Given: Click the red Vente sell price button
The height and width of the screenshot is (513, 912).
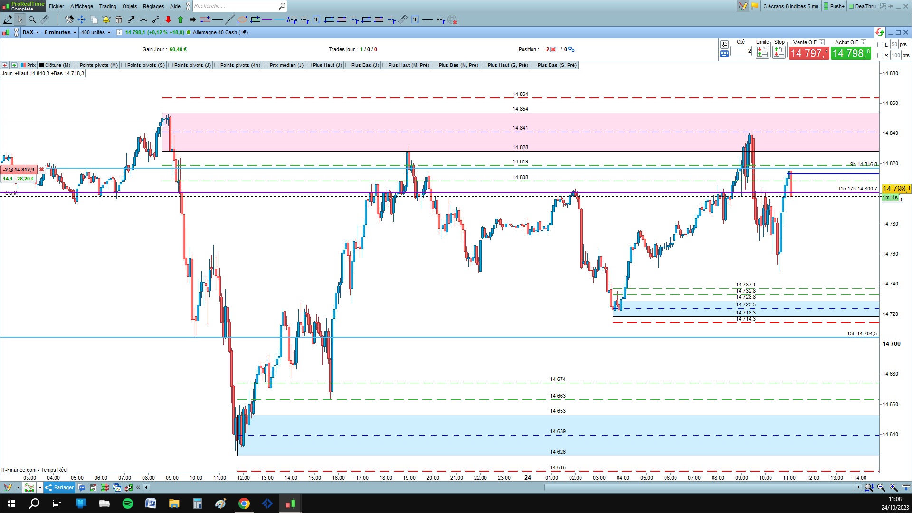Looking at the screenshot, I should pos(808,53).
